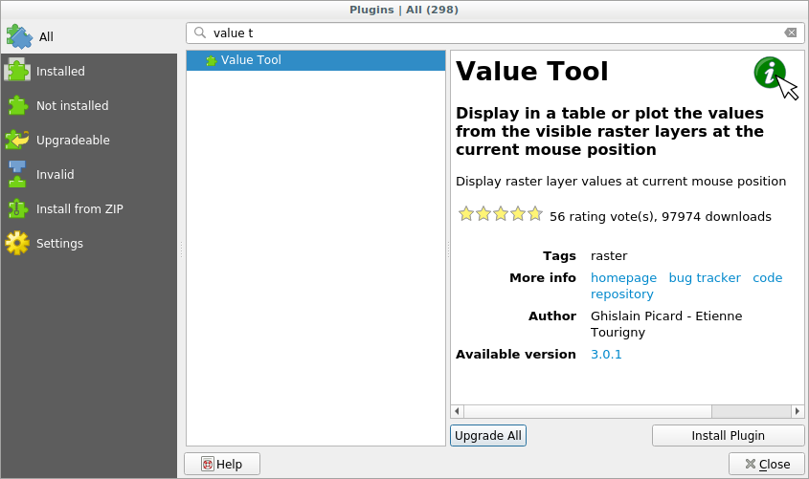Select Value Tool in plugin list
Image resolution: width=809 pixels, height=479 pixels.
tap(251, 60)
